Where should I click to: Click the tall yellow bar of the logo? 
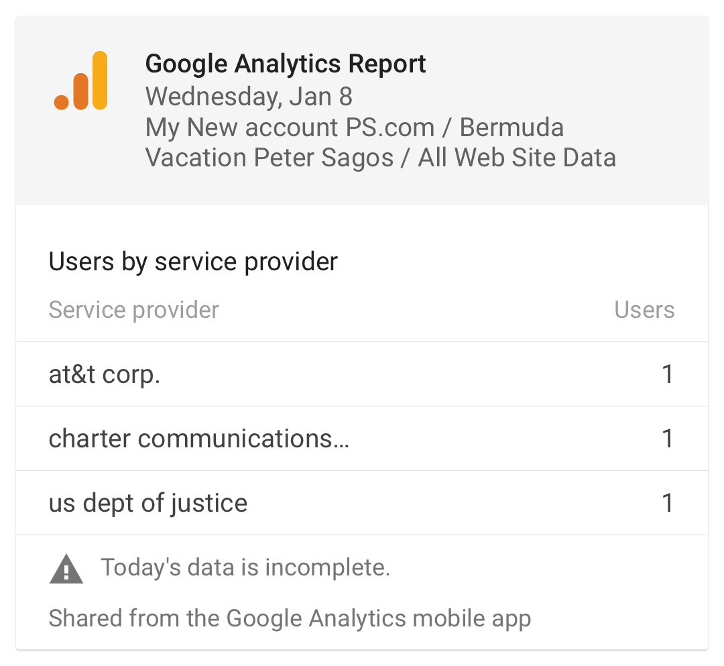point(100,80)
